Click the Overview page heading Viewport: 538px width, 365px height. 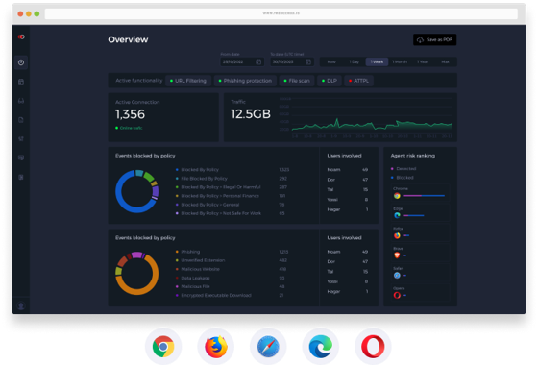(x=128, y=39)
